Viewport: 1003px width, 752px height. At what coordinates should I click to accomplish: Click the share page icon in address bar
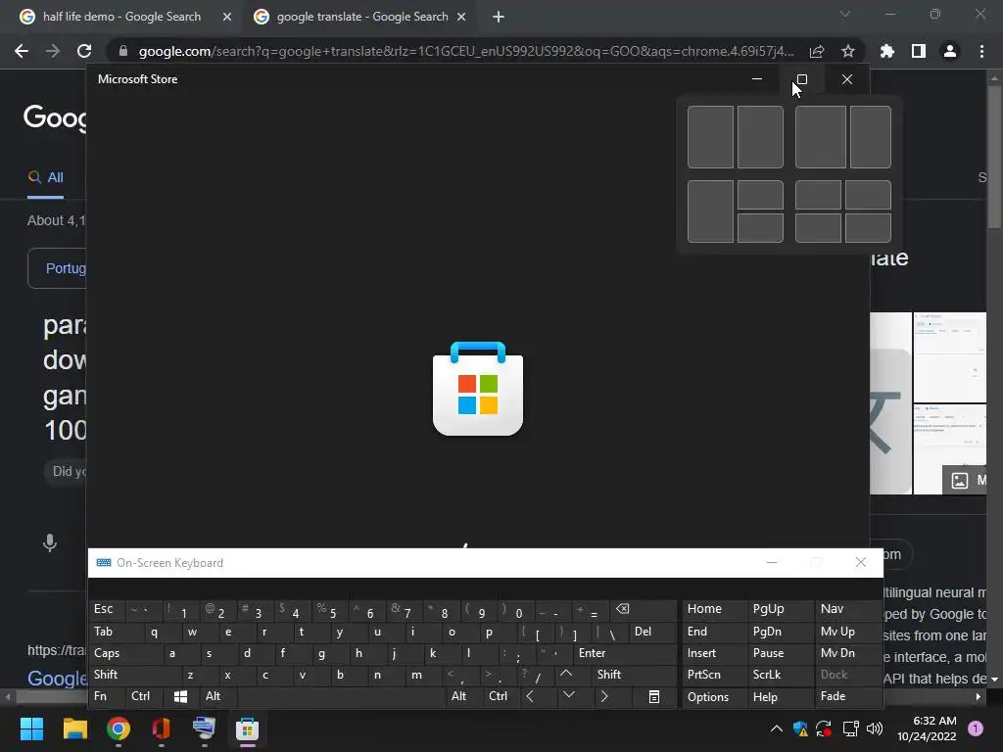(816, 51)
